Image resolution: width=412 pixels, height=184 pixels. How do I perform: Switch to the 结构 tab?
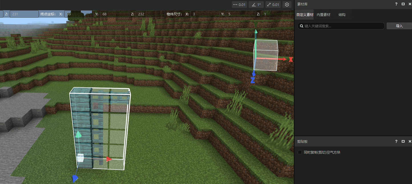(342, 15)
